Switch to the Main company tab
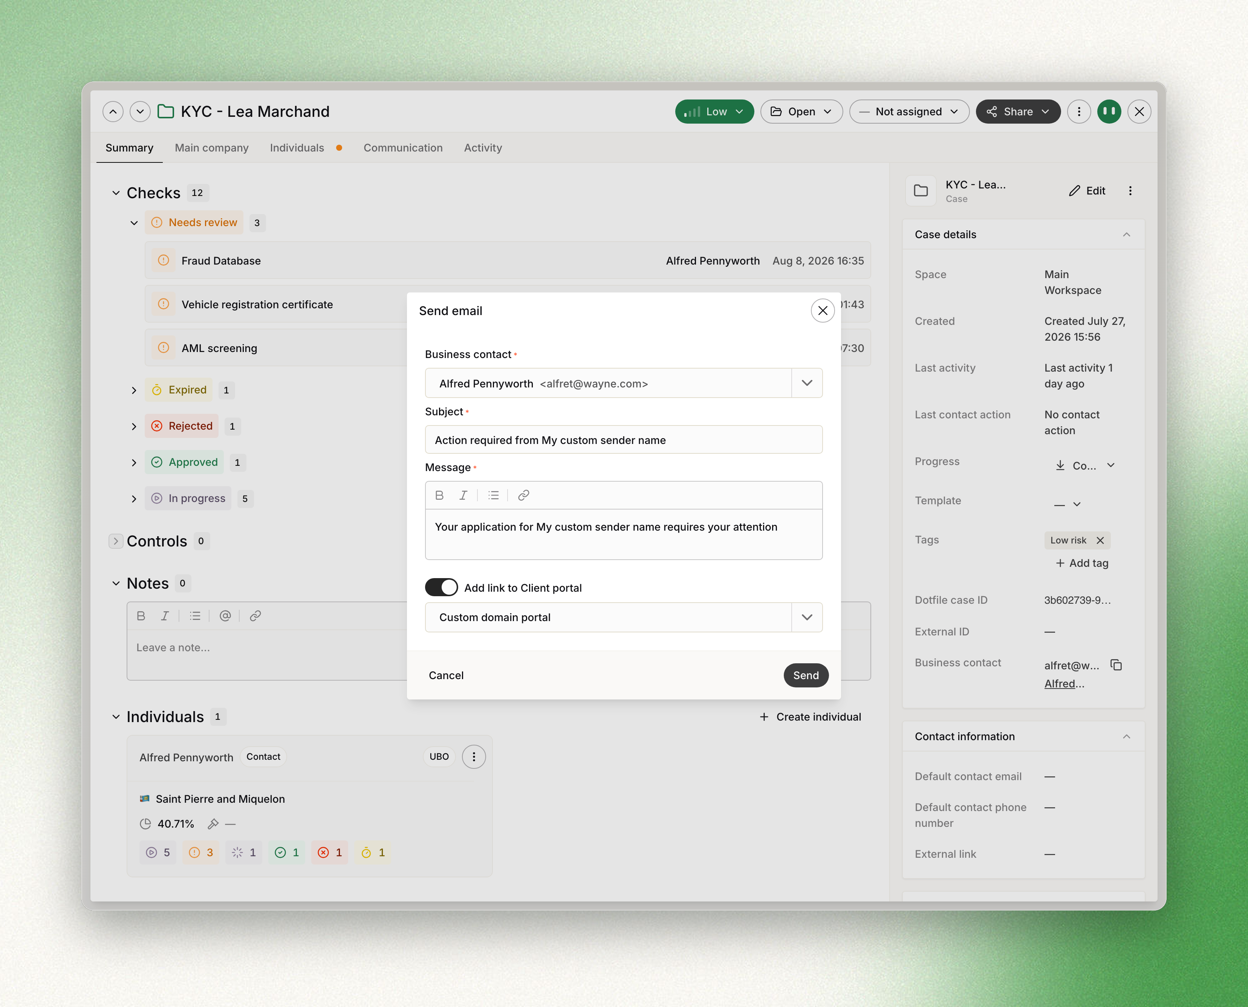 [x=212, y=148]
